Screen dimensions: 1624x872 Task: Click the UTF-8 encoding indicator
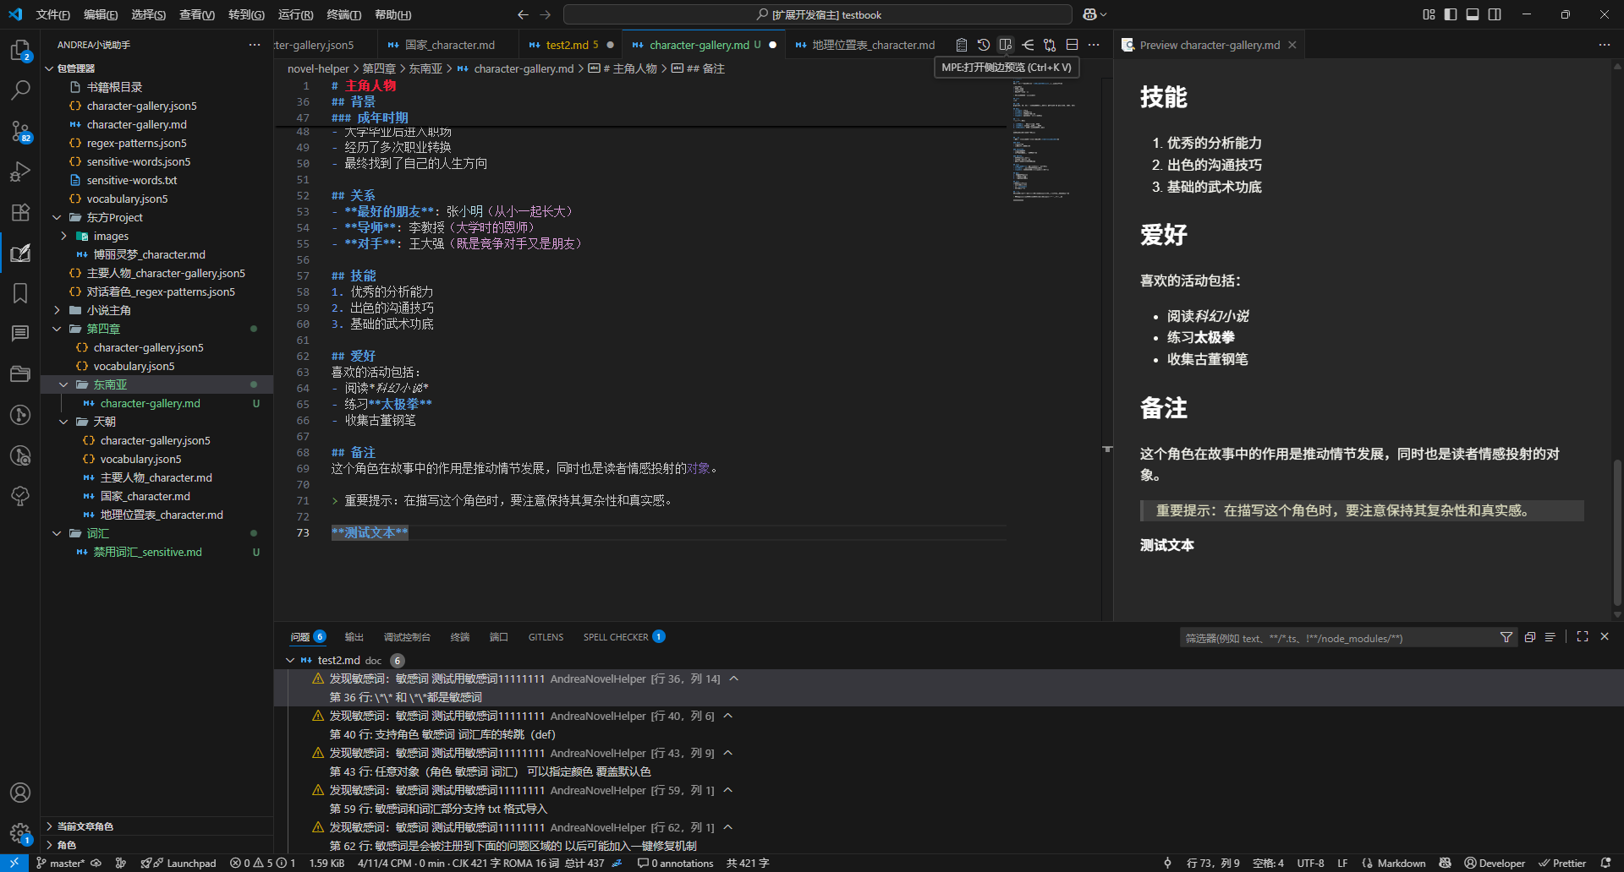[1311, 863]
